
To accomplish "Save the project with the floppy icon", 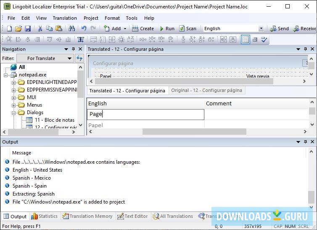I will (x=28, y=29).
